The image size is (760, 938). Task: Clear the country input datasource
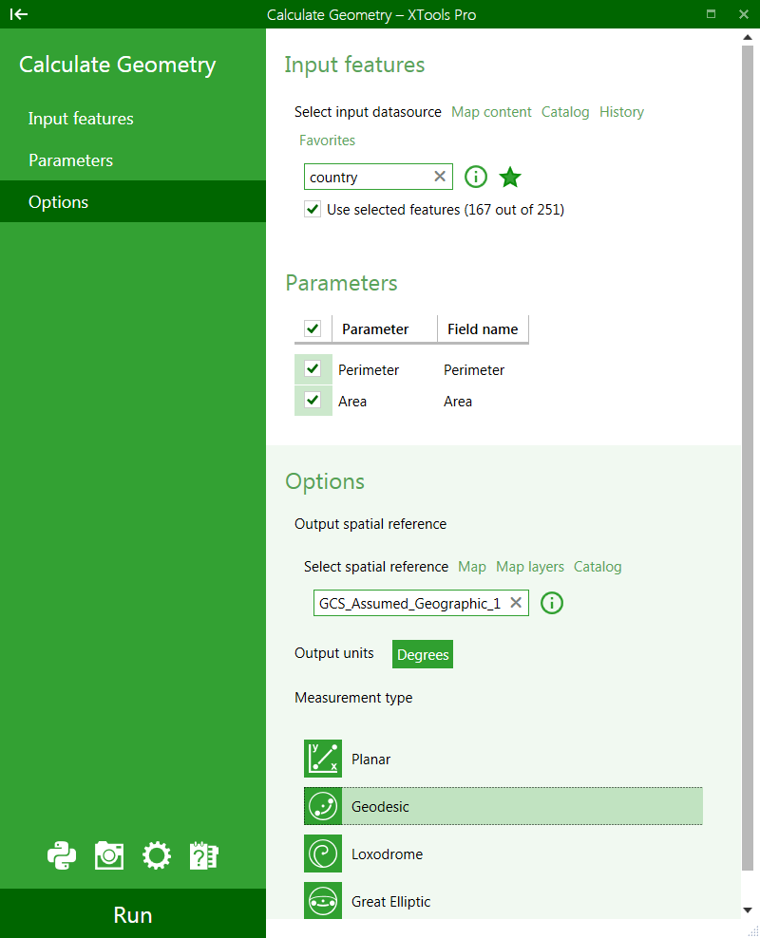440,177
